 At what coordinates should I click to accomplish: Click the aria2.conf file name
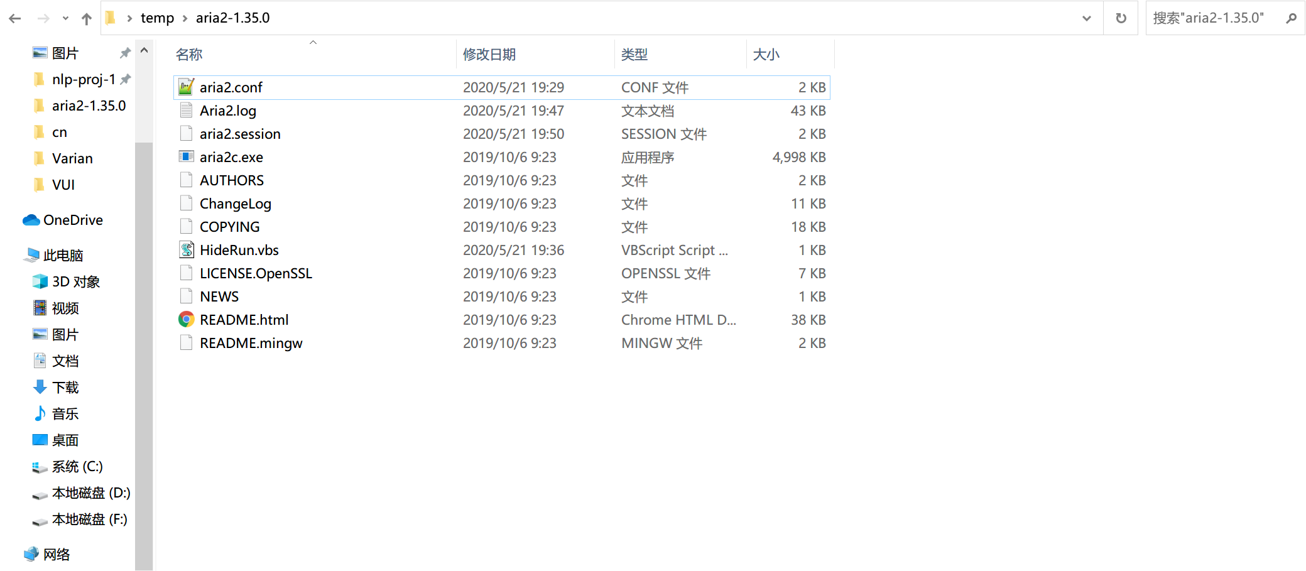coord(231,87)
